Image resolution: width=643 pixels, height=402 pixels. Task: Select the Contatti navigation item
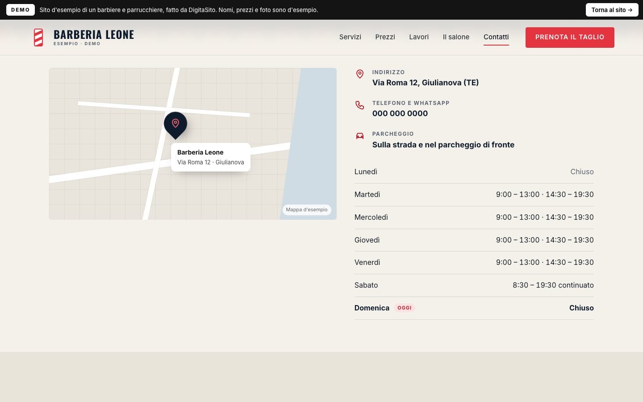coord(496,37)
